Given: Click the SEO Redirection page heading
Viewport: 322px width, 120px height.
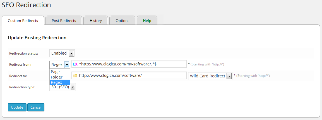Looking at the screenshot, I should tap(26, 5).
